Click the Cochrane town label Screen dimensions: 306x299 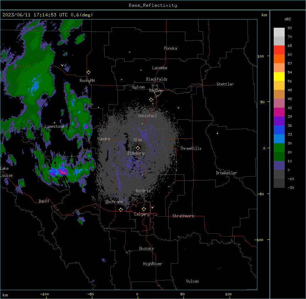(x=114, y=202)
